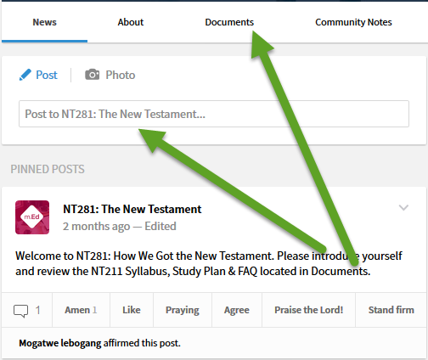Open the About tab

pyautogui.click(x=131, y=22)
